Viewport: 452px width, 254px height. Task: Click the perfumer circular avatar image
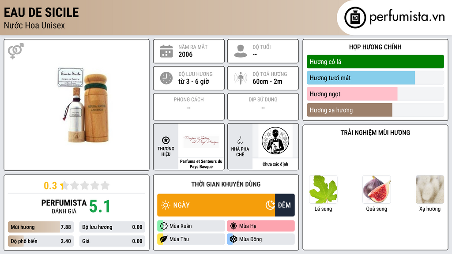(275, 141)
